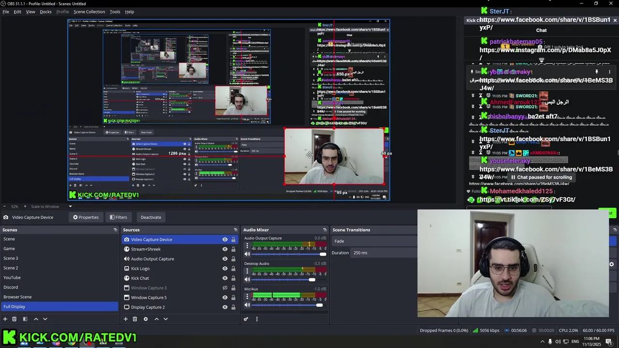Viewport: 619px width, 348px height.
Task: Select the Browser Scene in the Scenes list
Action: tap(59, 297)
